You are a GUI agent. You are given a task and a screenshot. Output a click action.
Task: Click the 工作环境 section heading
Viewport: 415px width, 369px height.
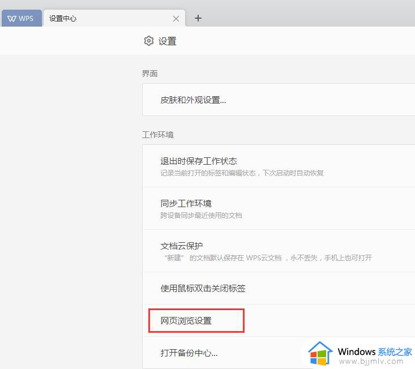(x=158, y=135)
